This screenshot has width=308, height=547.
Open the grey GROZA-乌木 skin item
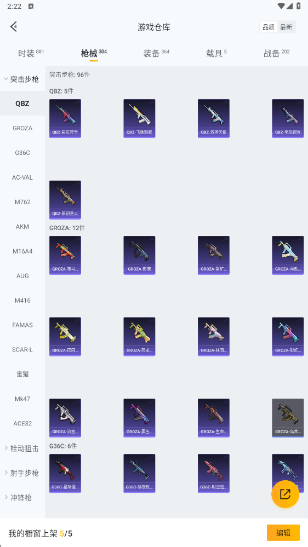tap(288, 418)
